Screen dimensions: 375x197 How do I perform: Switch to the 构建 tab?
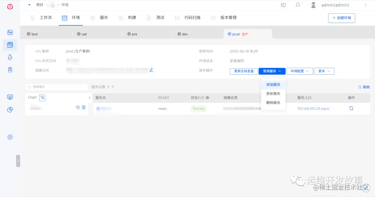pyautogui.click(x=127, y=18)
